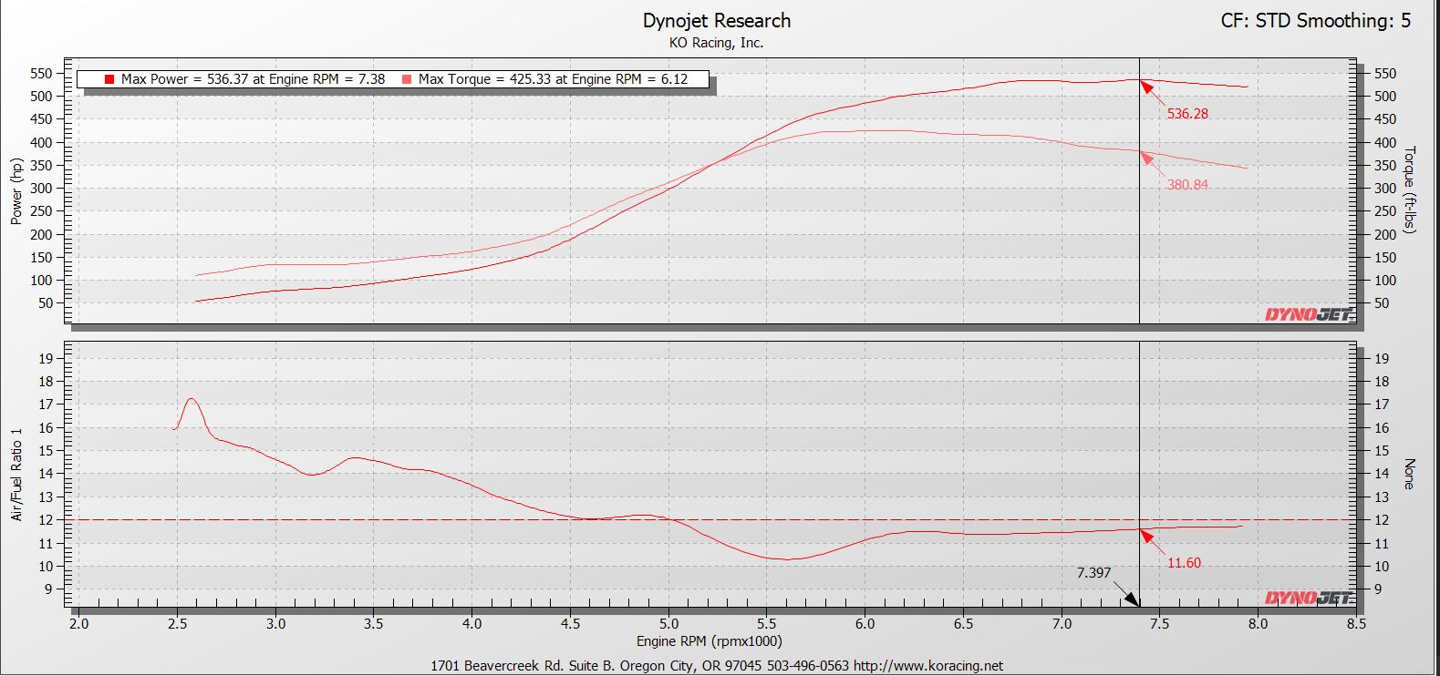1440x676 pixels.
Task: Click the Torque (ft-lbs) axis title
Action: [1410, 189]
